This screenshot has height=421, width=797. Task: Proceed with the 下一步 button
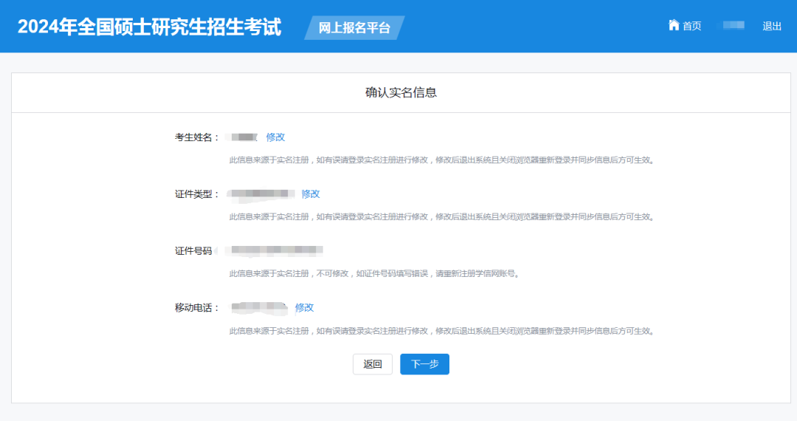click(x=424, y=364)
